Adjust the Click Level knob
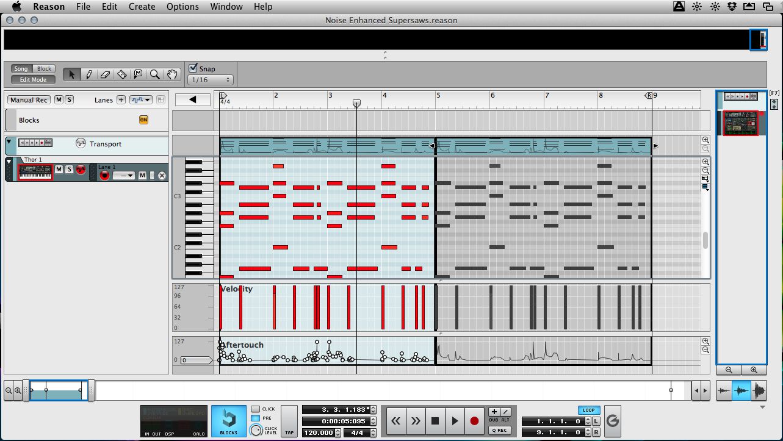This screenshot has height=441, width=783. pyautogui.click(x=257, y=431)
